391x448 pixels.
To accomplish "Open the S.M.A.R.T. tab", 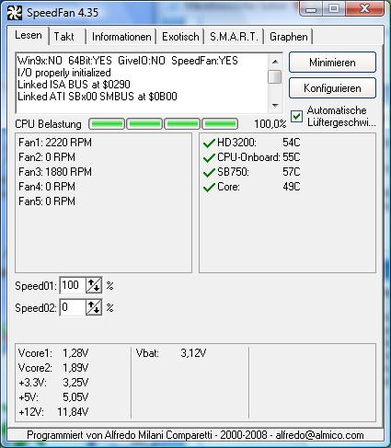I will (234, 37).
